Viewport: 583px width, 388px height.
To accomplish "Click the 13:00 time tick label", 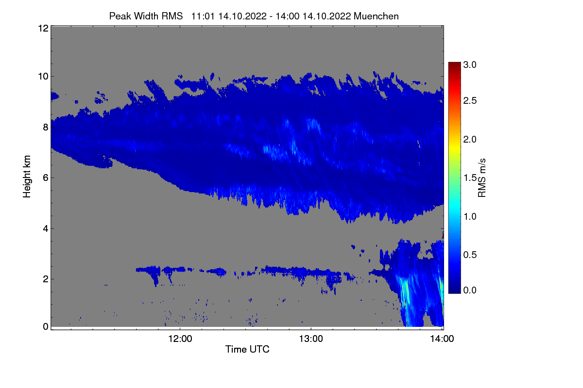I will click(x=310, y=339).
